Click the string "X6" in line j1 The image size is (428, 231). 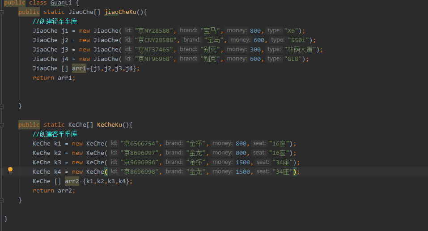(x=291, y=30)
